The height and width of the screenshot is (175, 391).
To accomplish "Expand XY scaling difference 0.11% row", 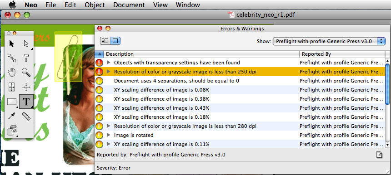I will pos(108,144).
